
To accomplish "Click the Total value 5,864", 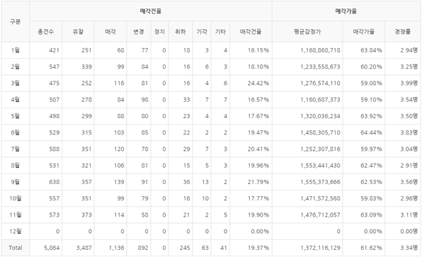I will coord(52,248).
